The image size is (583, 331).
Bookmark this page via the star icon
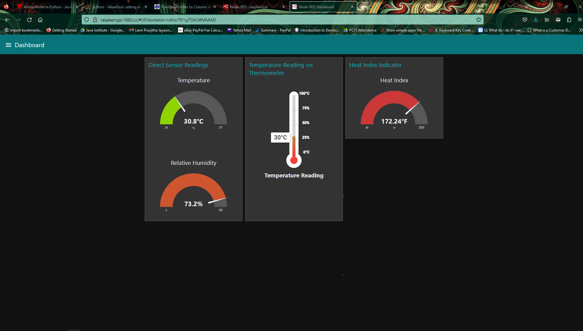(x=478, y=20)
